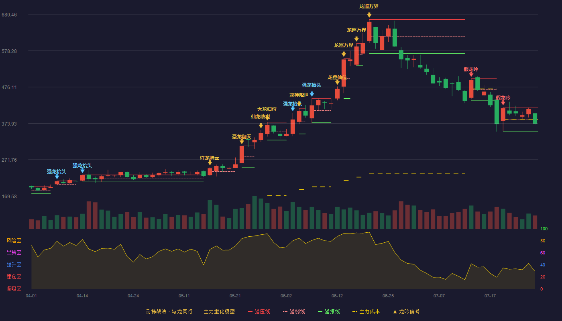Click the 云梯战法 · 与龙同行 title text

point(169,311)
